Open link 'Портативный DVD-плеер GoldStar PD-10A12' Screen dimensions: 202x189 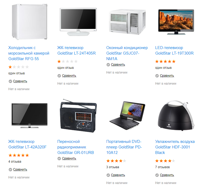coord(124,147)
